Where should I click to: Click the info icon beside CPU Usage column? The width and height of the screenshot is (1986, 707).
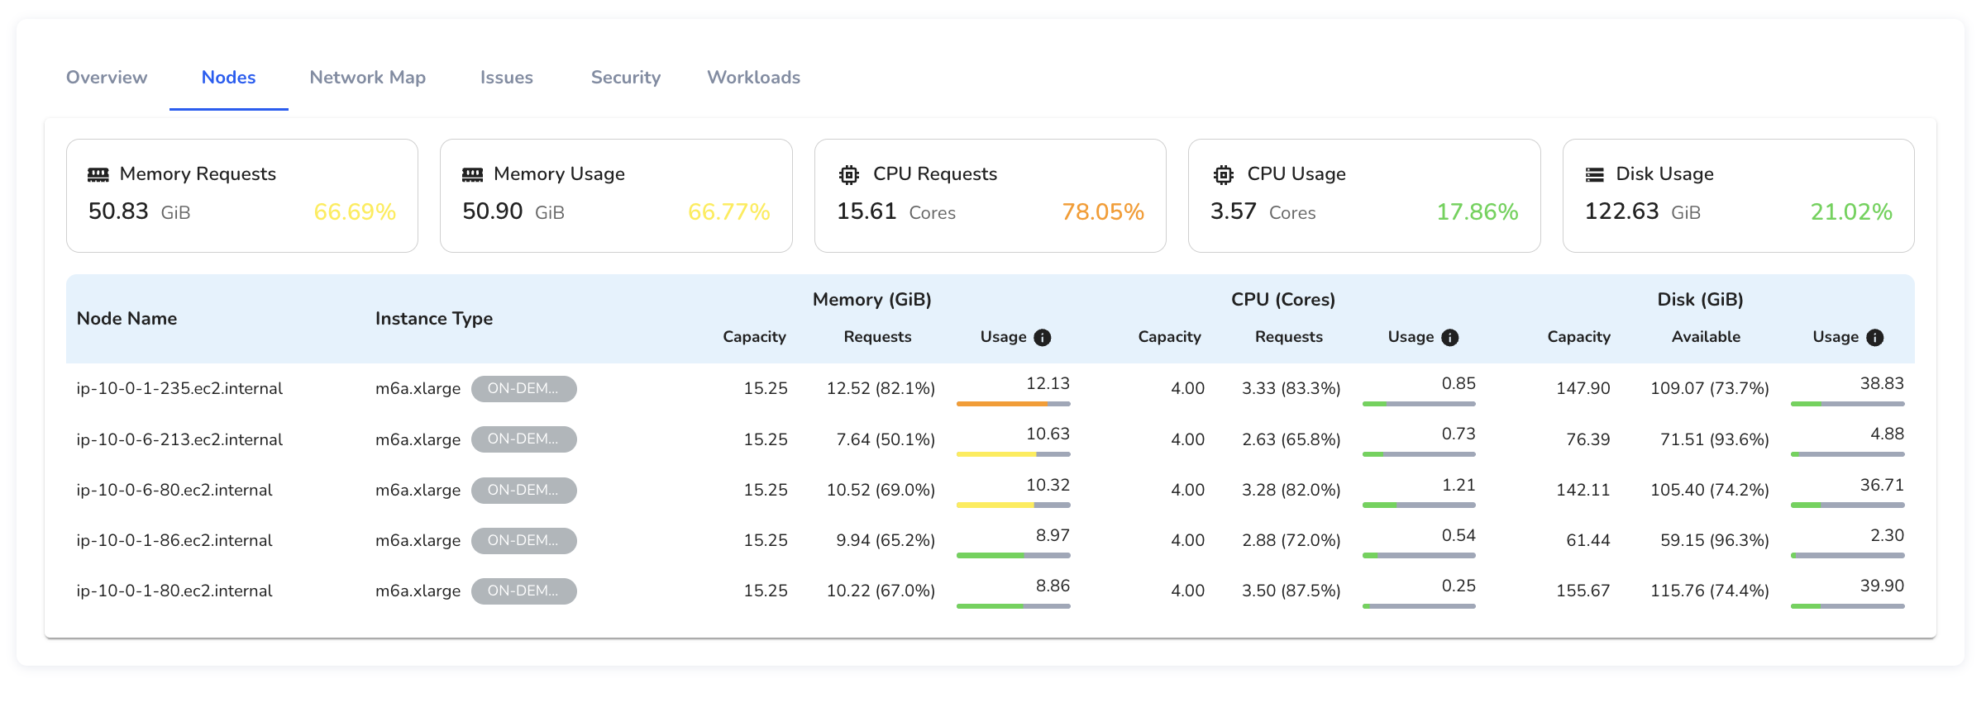pos(1449,338)
